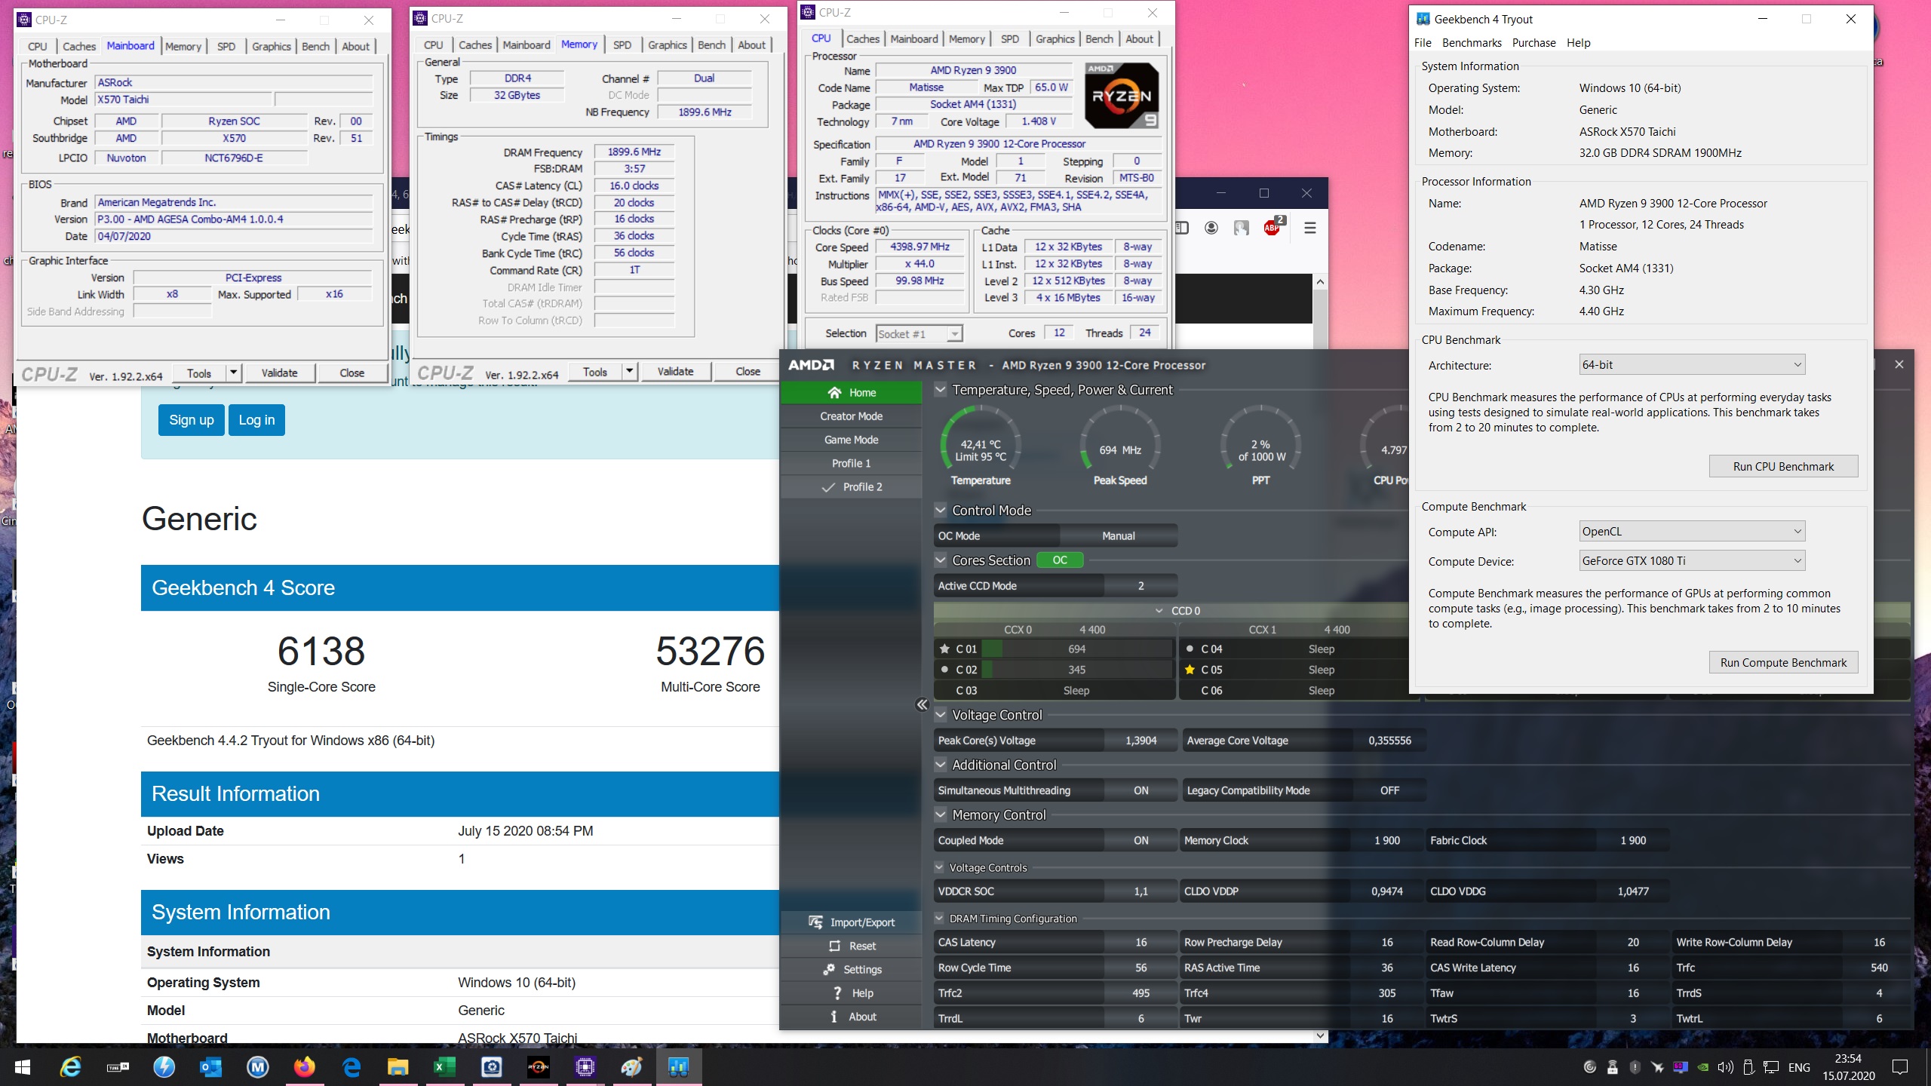Toggle Simultaneous Multithreading ON value

1140,790
